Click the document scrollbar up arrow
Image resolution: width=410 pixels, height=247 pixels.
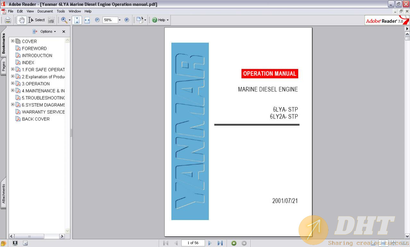coord(407,34)
